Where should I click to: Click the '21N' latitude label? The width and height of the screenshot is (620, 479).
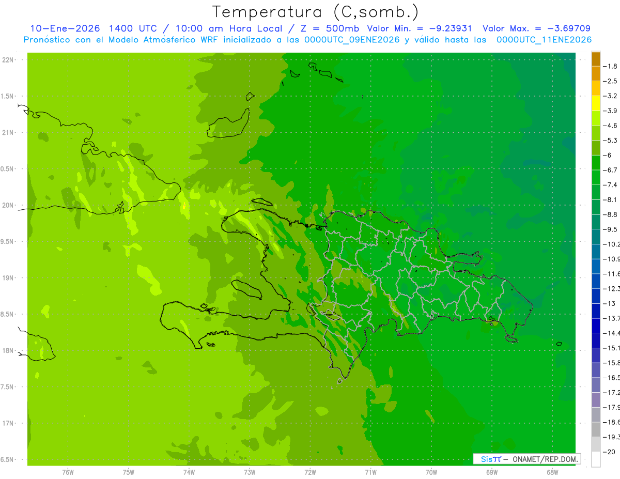coord(8,133)
